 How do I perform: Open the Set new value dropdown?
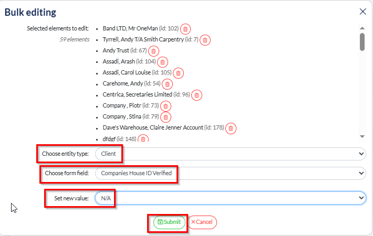pyautogui.click(x=230, y=198)
